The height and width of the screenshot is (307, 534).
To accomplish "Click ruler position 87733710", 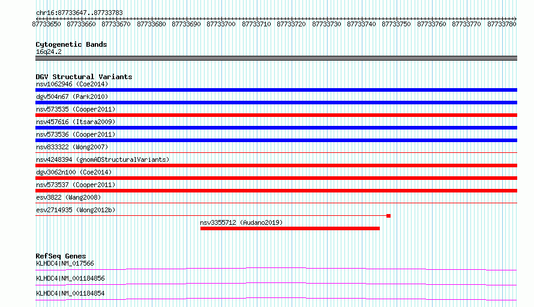I will pos(256,24).
